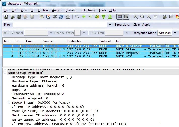Sort packets by Info column header
The height and width of the screenshot is (127, 179).
[147, 41]
